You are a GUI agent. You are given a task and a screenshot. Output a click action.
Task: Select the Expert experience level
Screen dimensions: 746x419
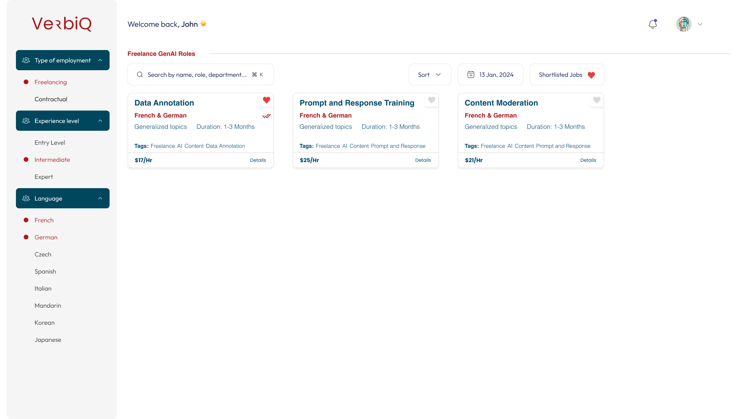tap(44, 177)
